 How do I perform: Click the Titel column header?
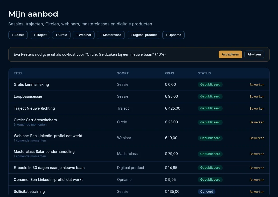18,73
